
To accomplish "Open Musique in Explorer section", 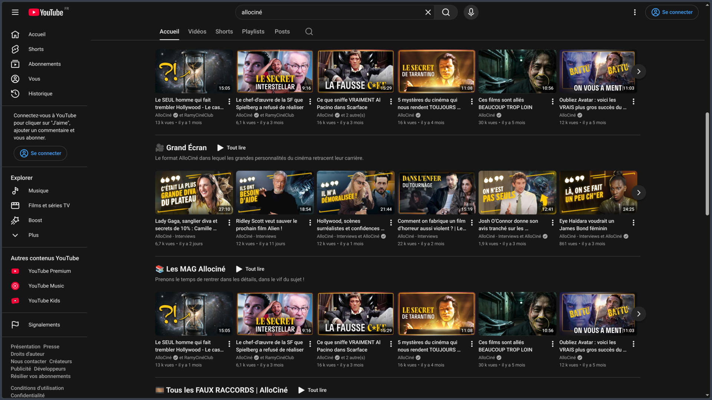I will point(44,191).
